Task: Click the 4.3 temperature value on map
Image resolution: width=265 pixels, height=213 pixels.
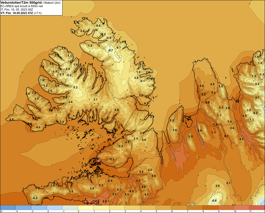Action: click(127, 194)
